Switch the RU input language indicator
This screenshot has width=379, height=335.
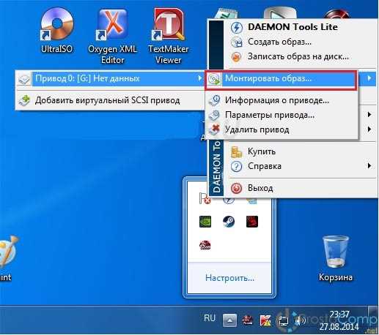coord(210,318)
